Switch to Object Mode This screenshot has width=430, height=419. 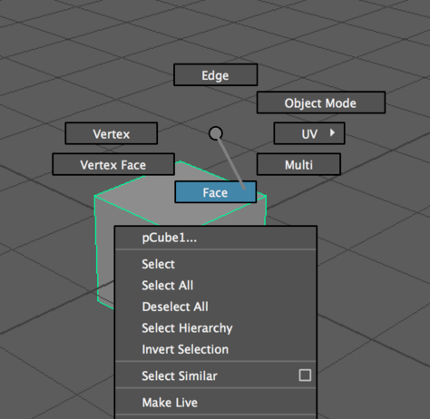point(321,102)
